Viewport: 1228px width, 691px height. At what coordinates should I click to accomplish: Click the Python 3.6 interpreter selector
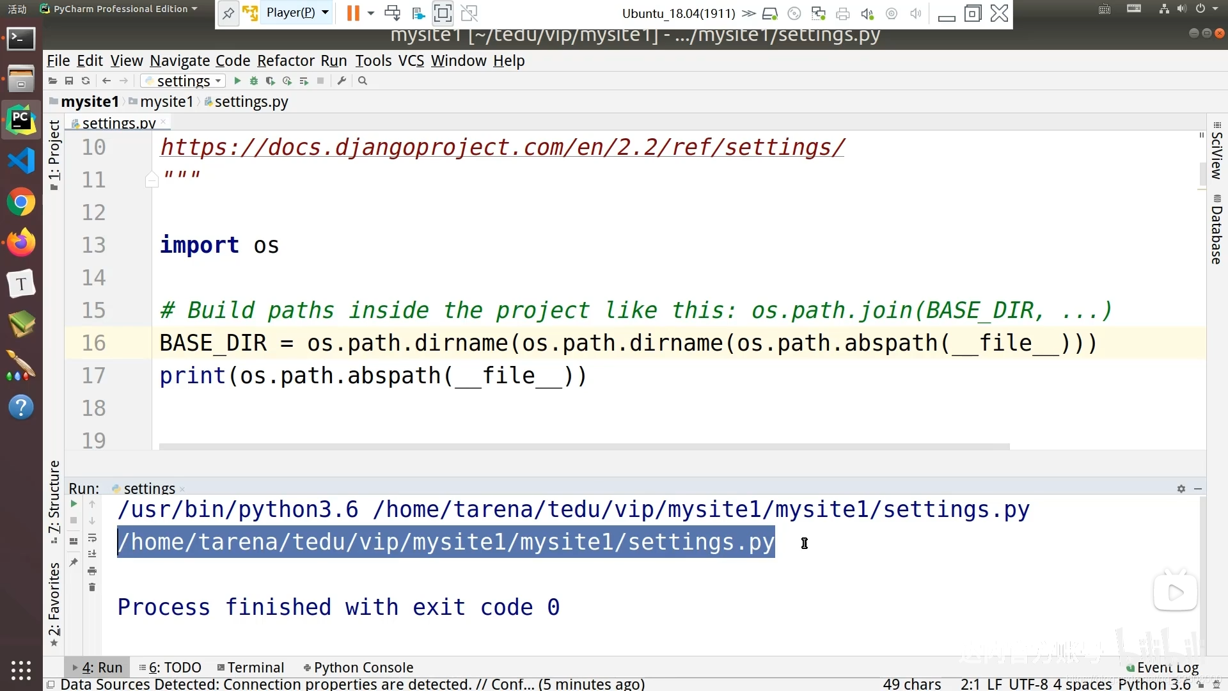(x=1154, y=684)
